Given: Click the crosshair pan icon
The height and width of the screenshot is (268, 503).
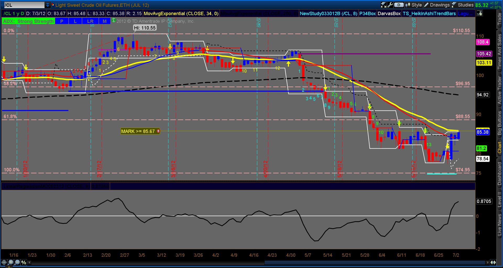Looking at the screenshot, I should pyautogui.click(x=4, y=263).
